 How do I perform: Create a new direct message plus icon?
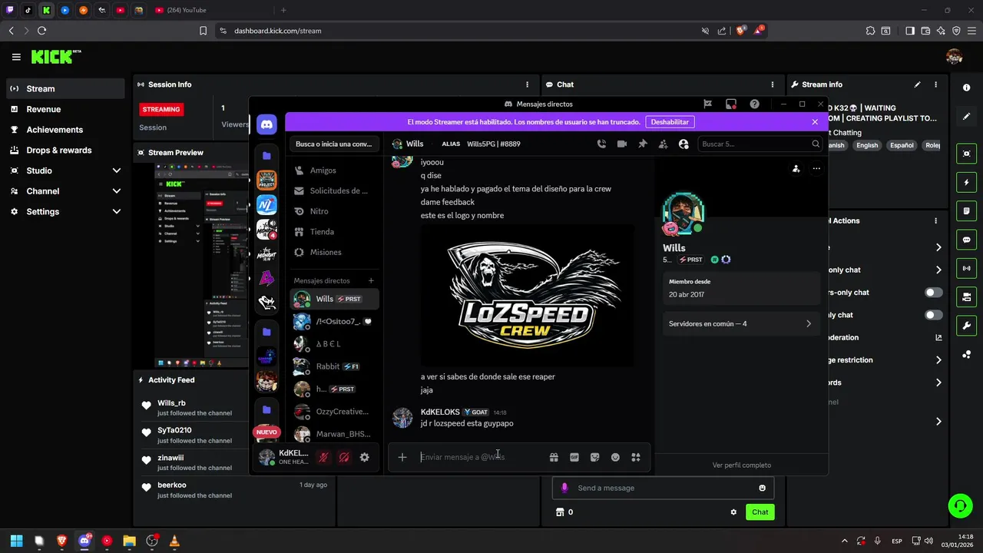point(371,280)
